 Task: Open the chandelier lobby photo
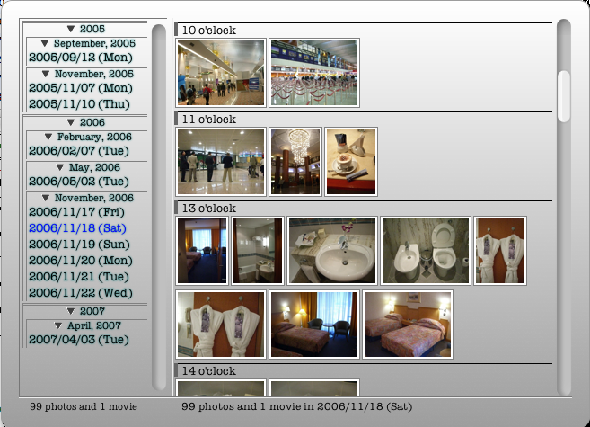pos(295,162)
